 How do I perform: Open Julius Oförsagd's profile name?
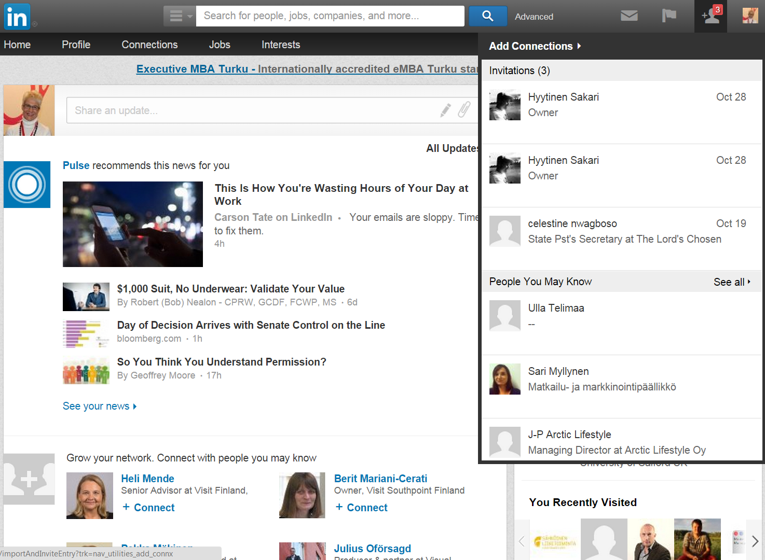pos(372,549)
